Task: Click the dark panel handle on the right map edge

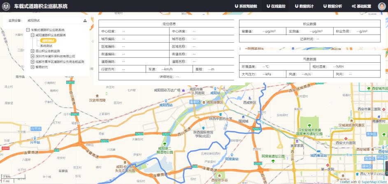Action: point(386,167)
